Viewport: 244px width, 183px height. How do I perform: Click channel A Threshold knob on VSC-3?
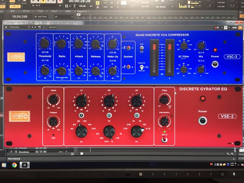45,43
